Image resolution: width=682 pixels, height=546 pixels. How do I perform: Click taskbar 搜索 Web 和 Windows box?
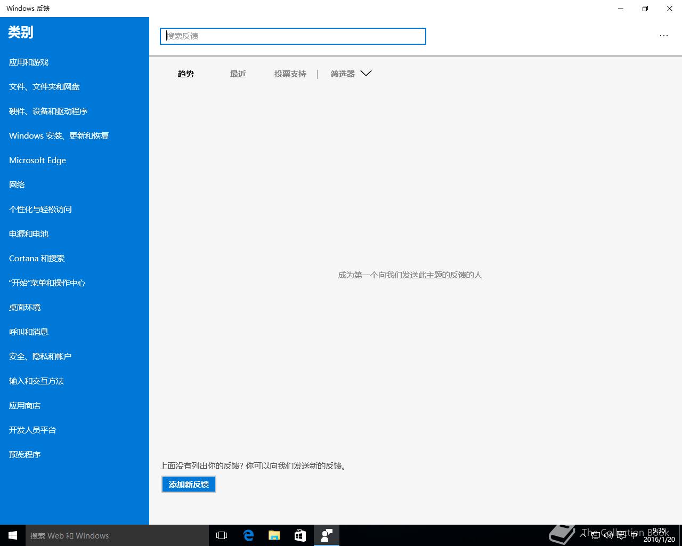point(117,535)
